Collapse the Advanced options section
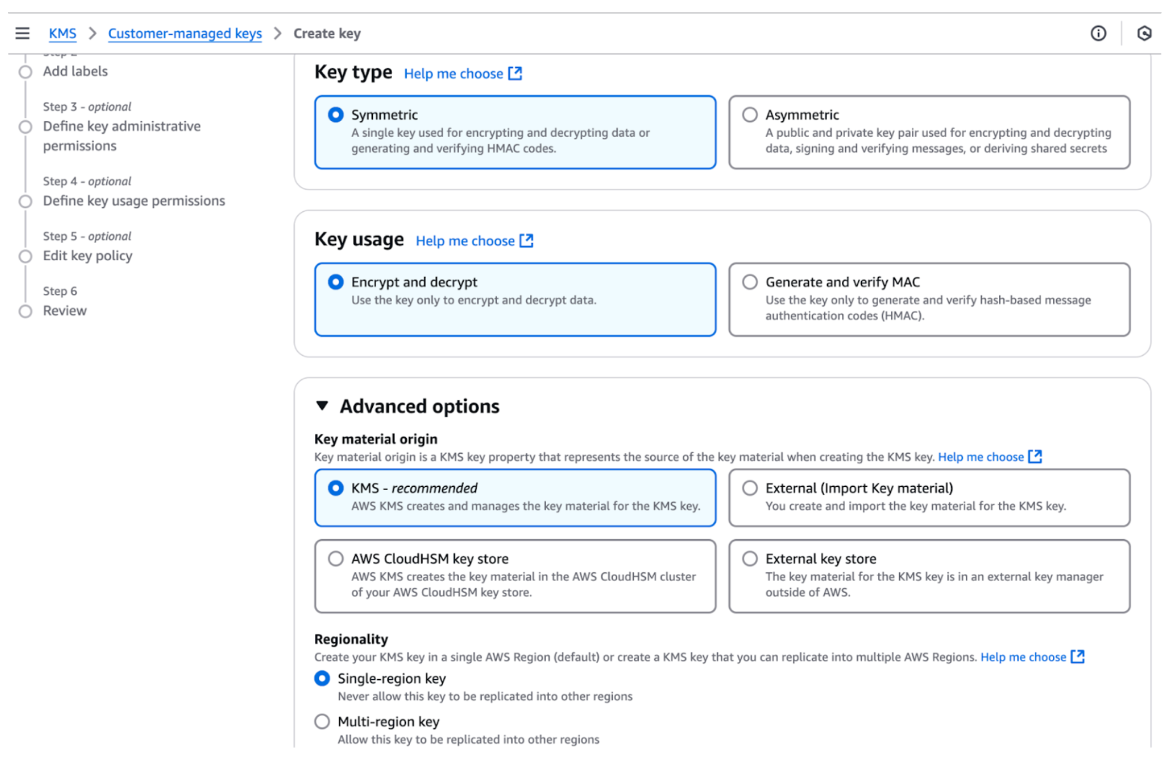Screen dimensions: 1167x765 (x=322, y=406)
